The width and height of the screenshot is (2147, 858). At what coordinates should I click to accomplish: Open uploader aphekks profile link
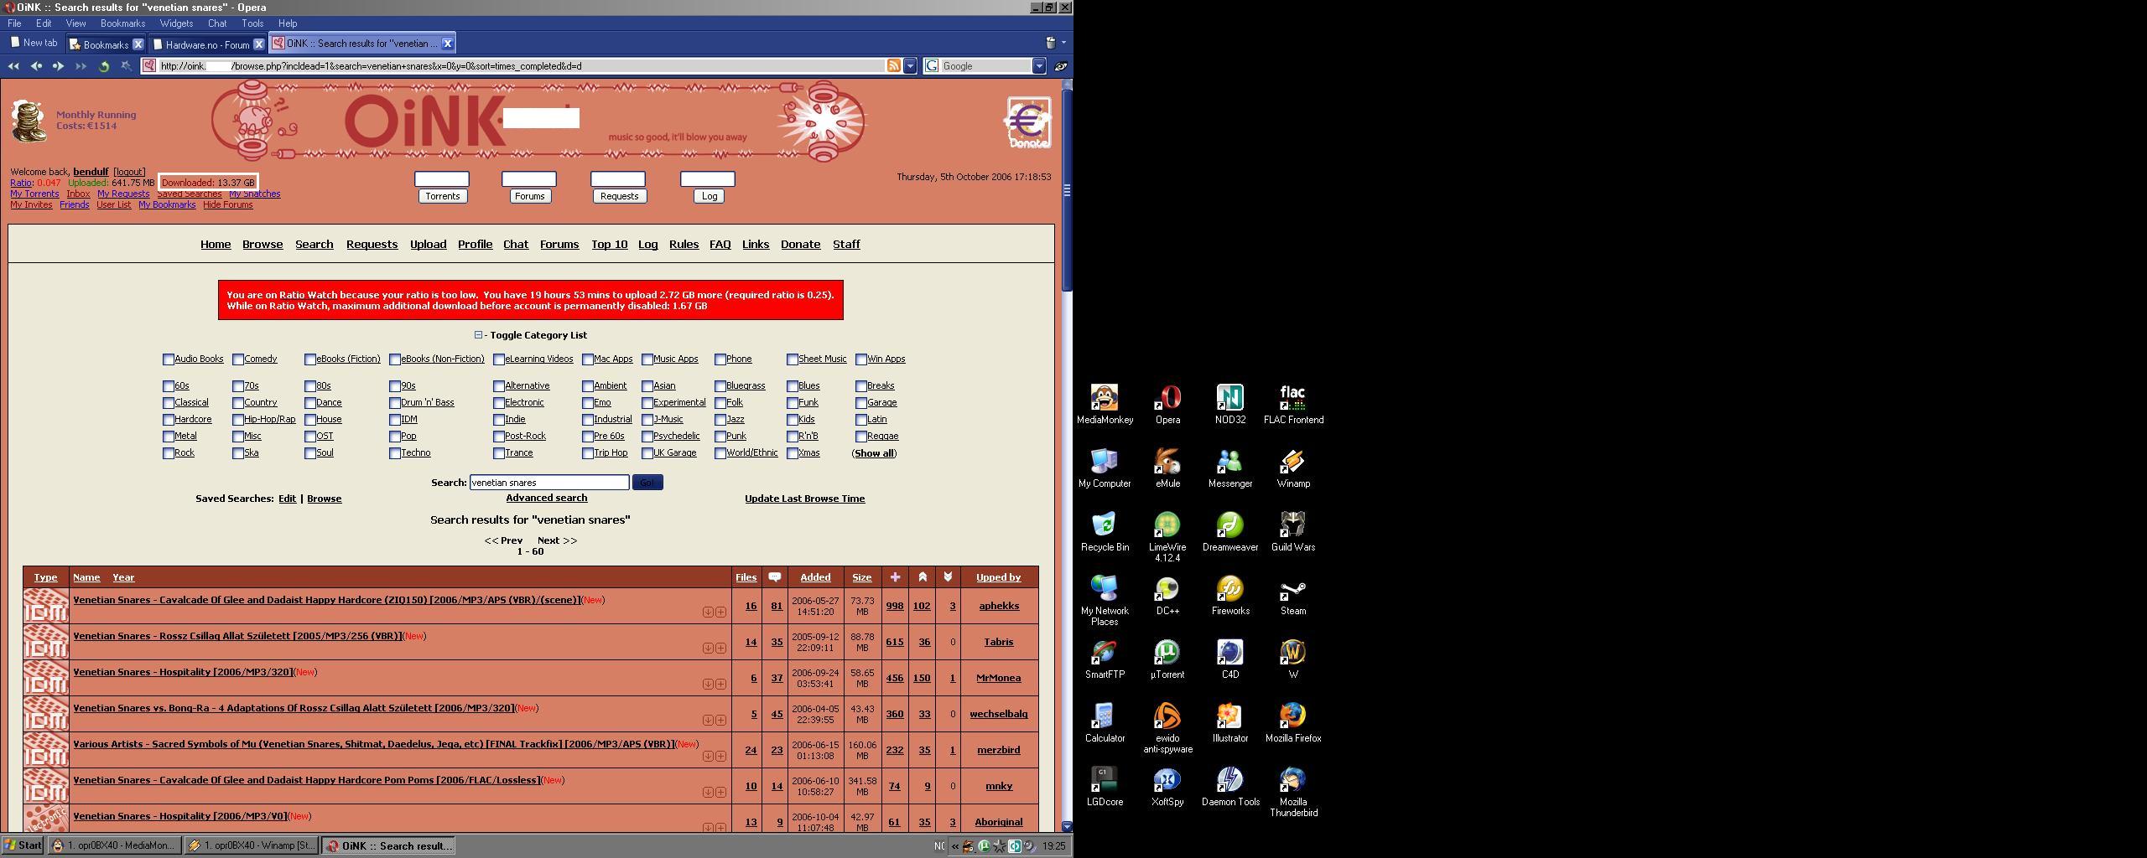999,606
